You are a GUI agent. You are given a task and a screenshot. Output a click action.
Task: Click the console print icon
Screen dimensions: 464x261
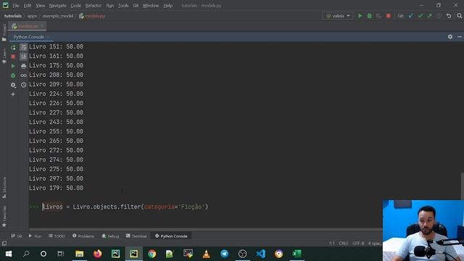click(23, 66)
